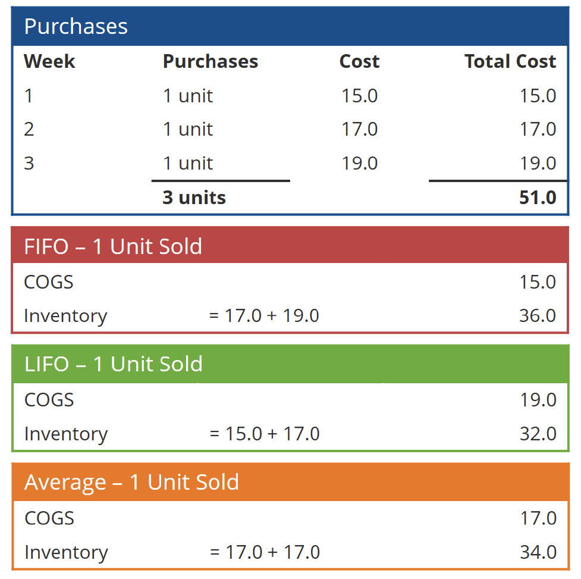Click the green LIFO – 1 Unit Sold header
This screenshot has width=581, height=579.
click(x=290, y=364)
